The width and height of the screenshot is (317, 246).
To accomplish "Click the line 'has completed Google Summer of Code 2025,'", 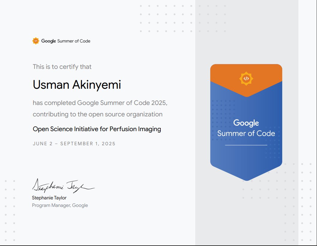I will [100, 103].
